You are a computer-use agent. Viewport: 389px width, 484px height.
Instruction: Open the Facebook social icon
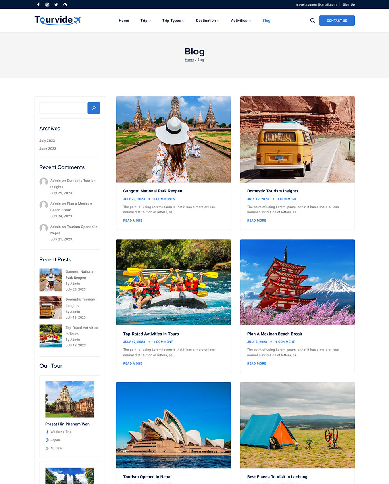click(38, 5)
